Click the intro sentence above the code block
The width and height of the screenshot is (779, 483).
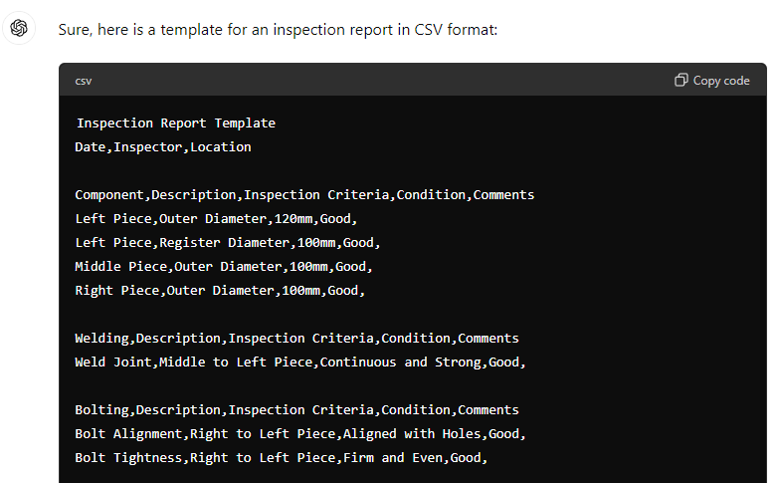pos(278,30)
